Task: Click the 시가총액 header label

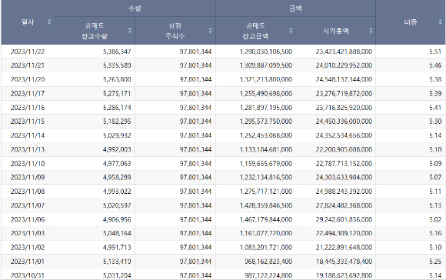Action: pyautogui.click(x=336, y=31)
